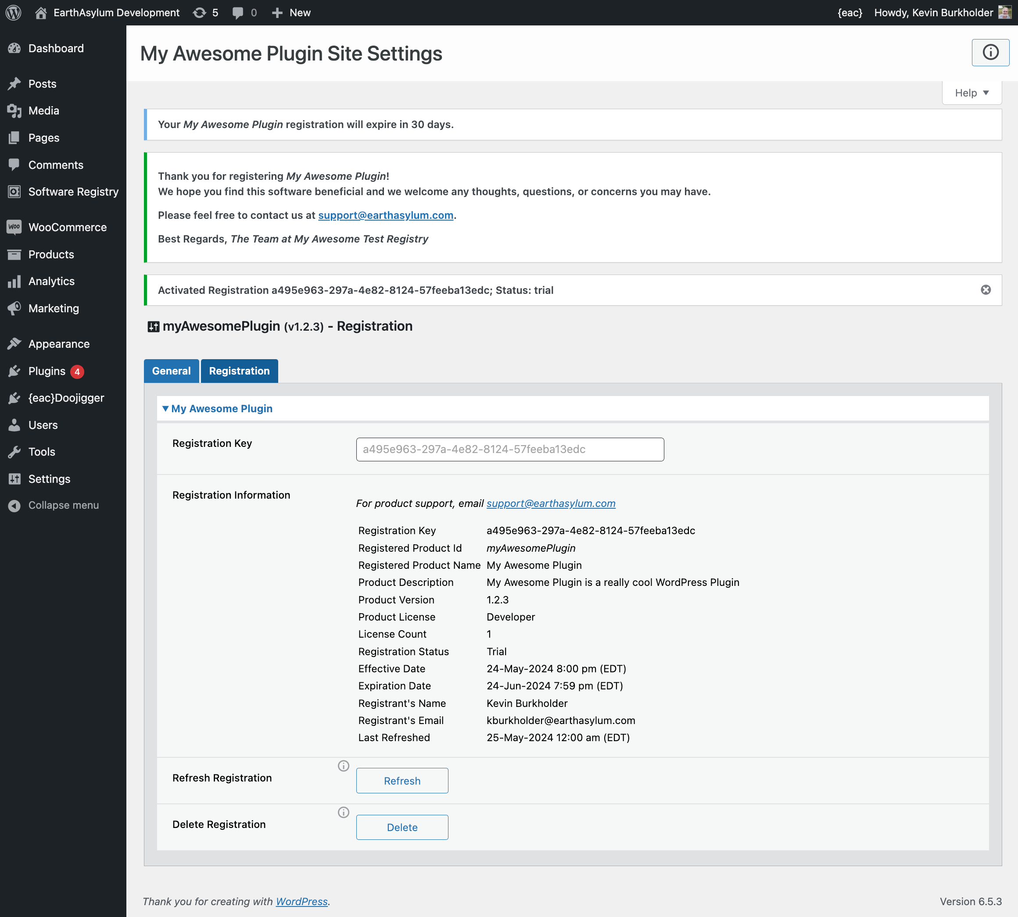Click the info button in top right corner

(x=990, y=51)
